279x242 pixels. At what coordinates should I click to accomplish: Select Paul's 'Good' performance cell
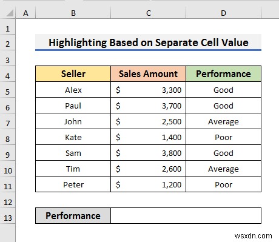223,106
